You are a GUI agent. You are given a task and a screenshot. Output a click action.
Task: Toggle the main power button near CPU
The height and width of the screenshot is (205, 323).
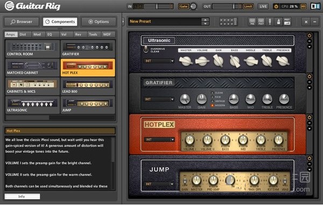[276, 6]
